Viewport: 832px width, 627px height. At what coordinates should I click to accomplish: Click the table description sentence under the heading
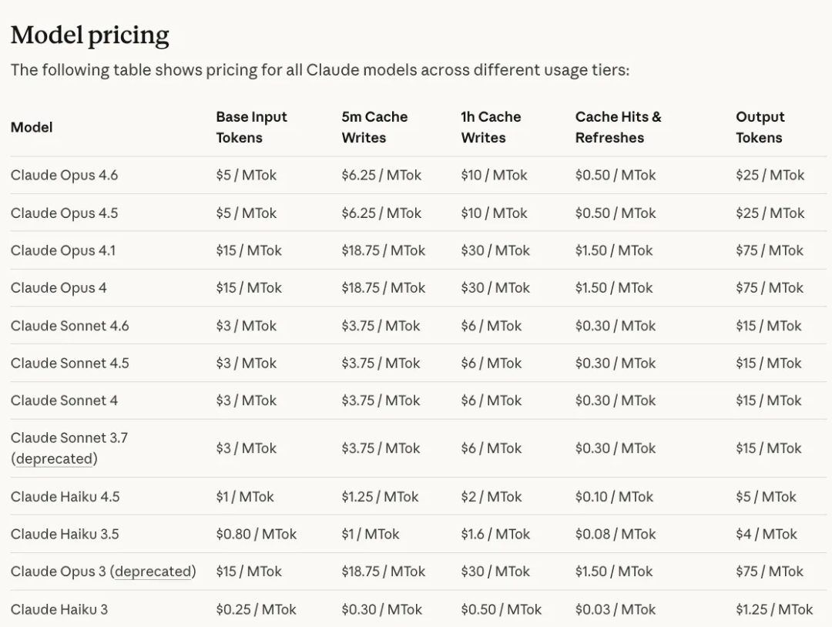click(x=320, y=70)
